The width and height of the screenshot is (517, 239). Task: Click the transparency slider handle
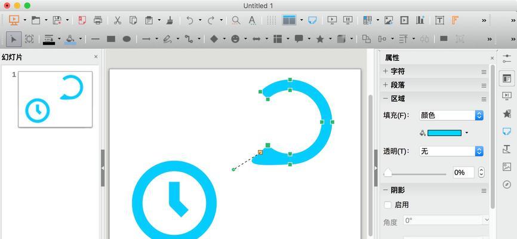[388, 173]
